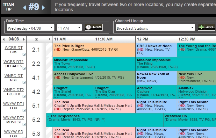
Task: Move the time grid earlier using left arrow
Action: click(x=49, y=39)
